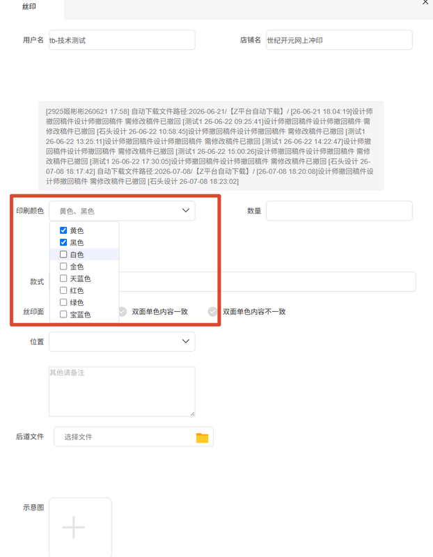Check the 白色 color checkbox
Screen dimensions: 433x557
click(63, 254)
